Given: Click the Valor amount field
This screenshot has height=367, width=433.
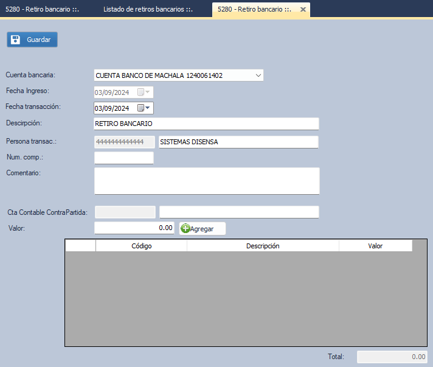Looking at the screenshot, I should [x=134, y=228].
